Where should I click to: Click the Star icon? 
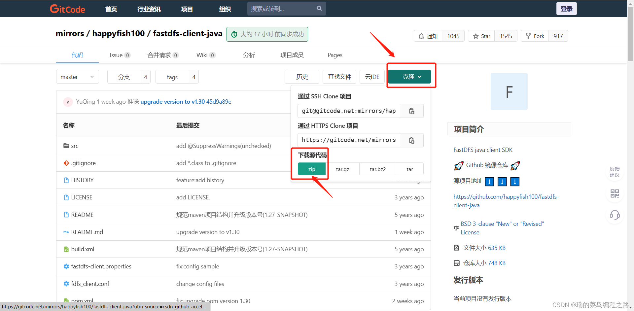[x=475, y=36]
